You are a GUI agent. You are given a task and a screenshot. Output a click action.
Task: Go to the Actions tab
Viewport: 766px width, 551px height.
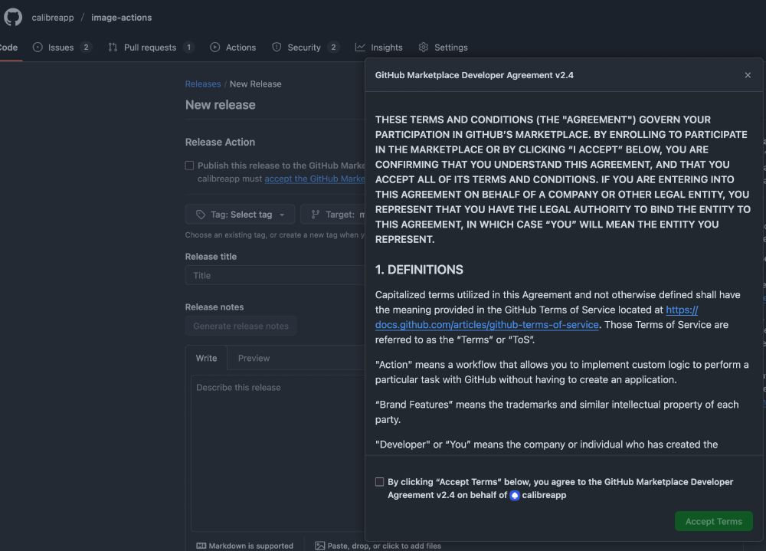coord(233,48)
